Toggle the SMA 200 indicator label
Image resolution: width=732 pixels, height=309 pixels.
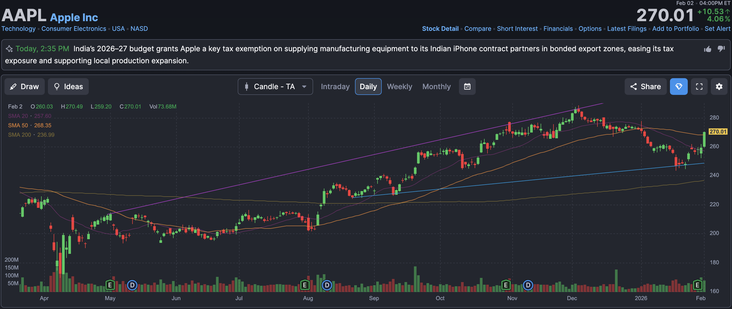pos(19,135)
